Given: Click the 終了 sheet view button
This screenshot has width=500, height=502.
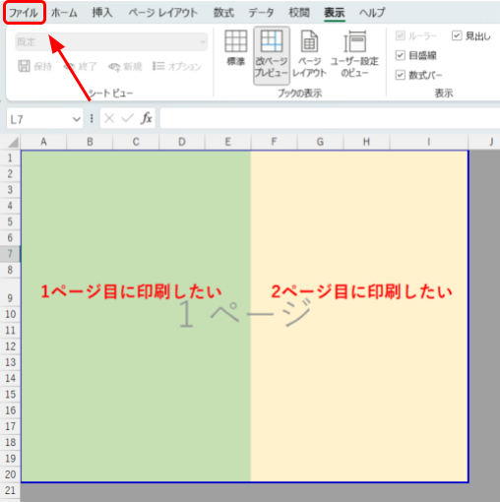Looking at the screenshot, I should tap(81, 67).
